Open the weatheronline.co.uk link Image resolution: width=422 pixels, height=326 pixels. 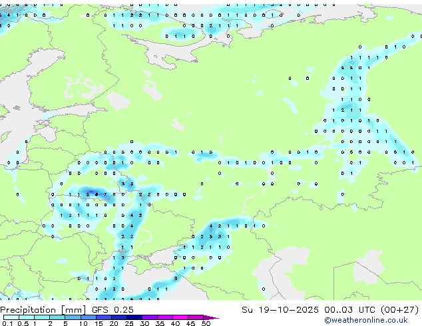click(366, 320)
